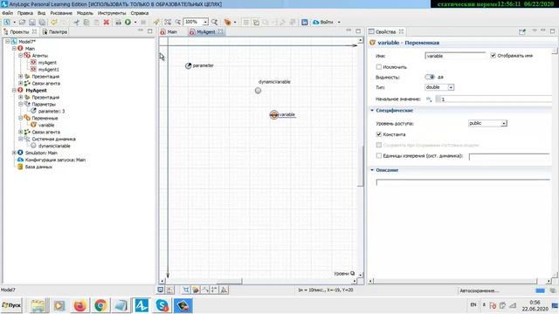Open Skype from the taskbar

coord(162,305)
